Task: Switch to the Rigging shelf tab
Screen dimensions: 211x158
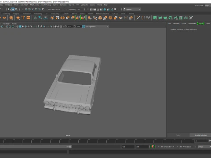Action: pyautogui.click(x=16, y=14)
